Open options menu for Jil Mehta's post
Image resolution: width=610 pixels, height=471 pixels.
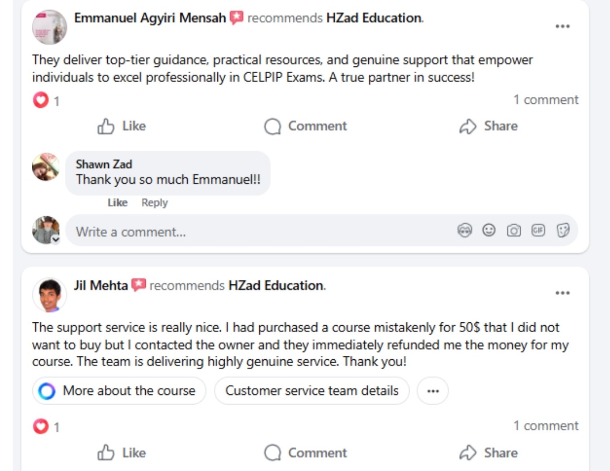tap(562, 293)
